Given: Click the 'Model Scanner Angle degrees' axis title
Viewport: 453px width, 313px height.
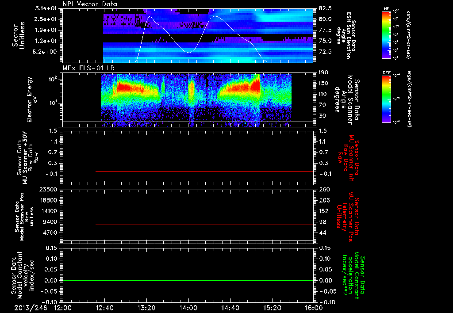Looking at the screenshot, I should coord(347,100).
